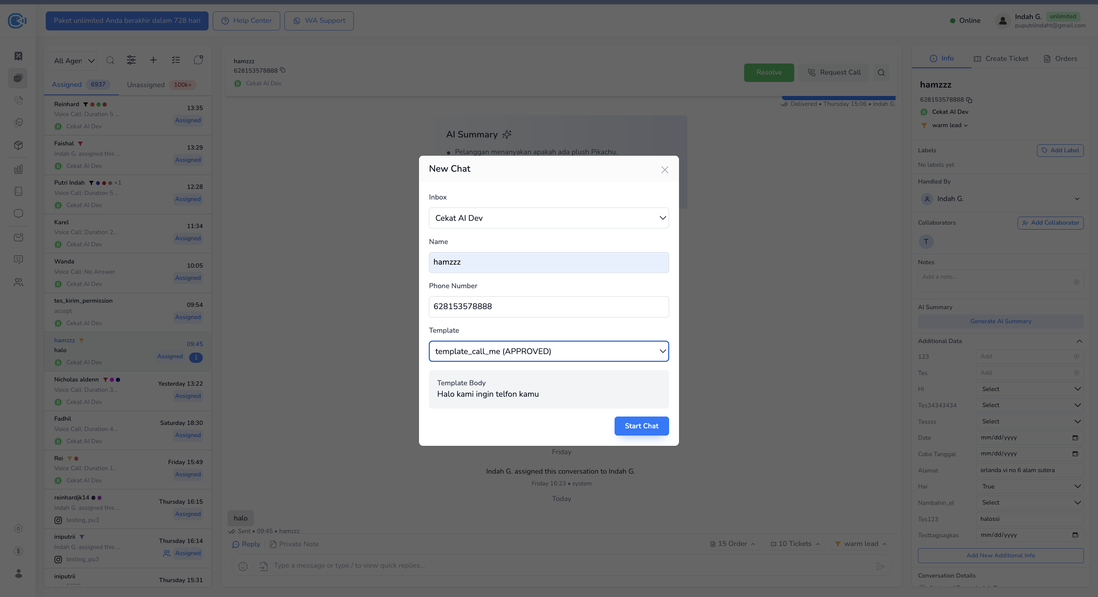This screenshot has width=1098, height=597.
Task: Copy phone number in chat header
Action: pyautogui.click(x=283, y=70)
